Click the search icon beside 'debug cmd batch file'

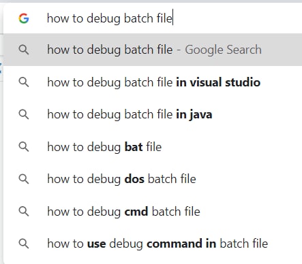(24, 211)
